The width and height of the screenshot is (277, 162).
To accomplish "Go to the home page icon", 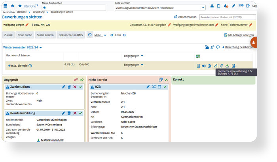I will (x=12, y=6).
